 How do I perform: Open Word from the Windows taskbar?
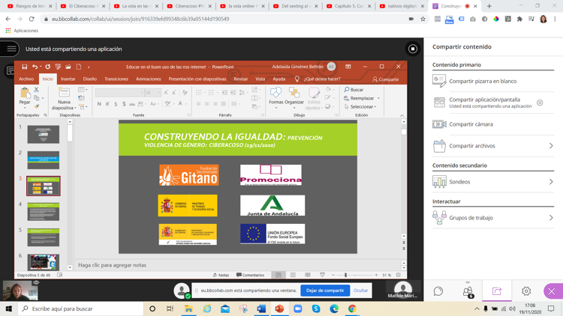click(x=261, y=309)
